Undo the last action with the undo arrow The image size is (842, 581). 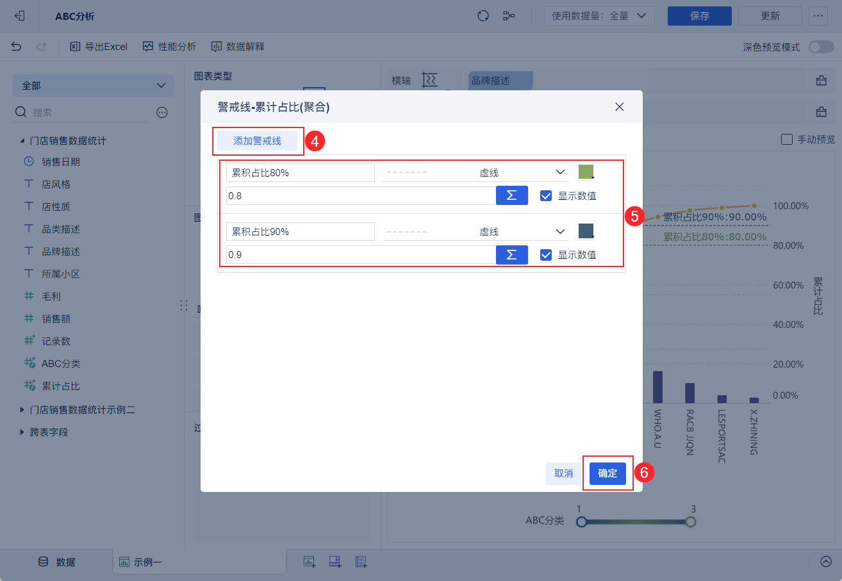coord(17,46)
